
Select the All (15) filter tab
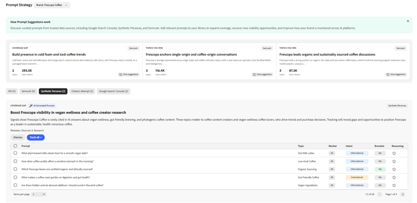(12, 91)
